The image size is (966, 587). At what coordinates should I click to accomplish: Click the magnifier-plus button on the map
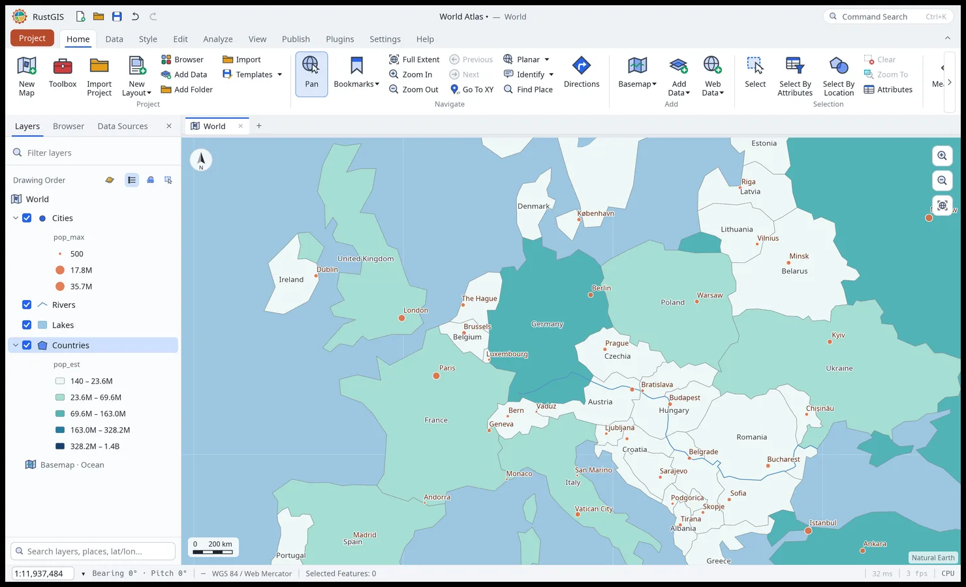pos(942,156)
